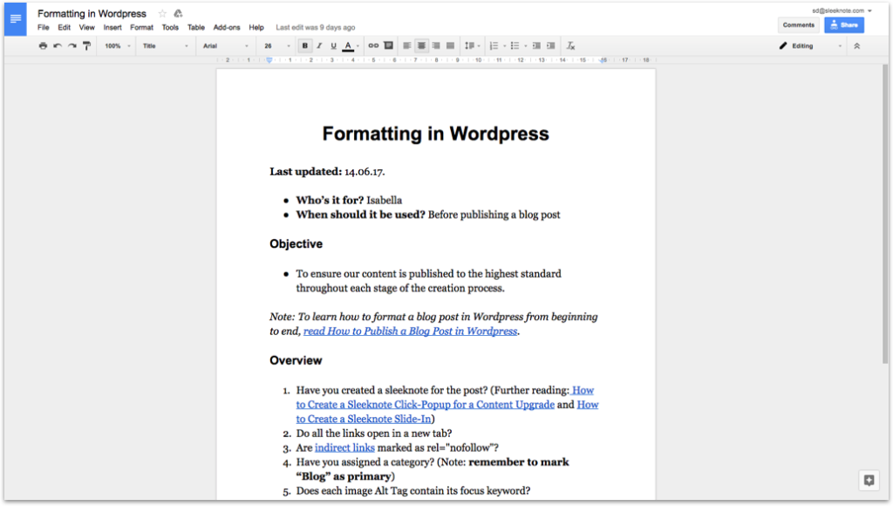
Task: Open the Insert menu
Action: pos(112,27)
